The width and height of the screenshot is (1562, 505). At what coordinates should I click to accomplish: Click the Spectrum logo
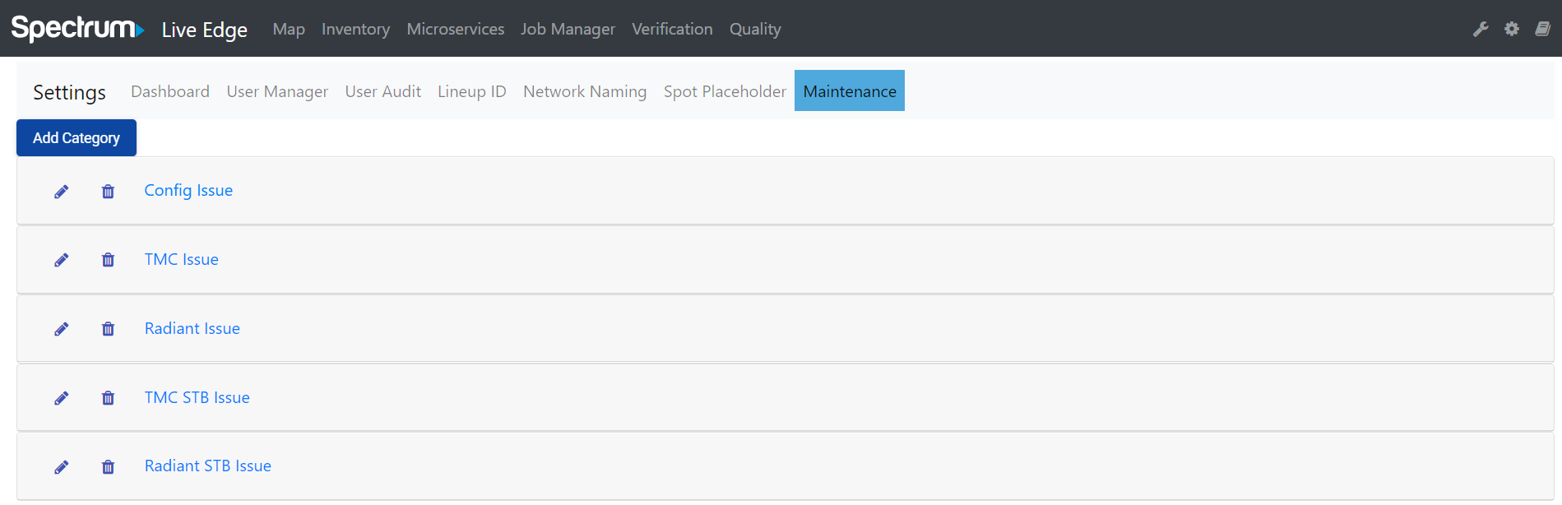tap(77, 28)
